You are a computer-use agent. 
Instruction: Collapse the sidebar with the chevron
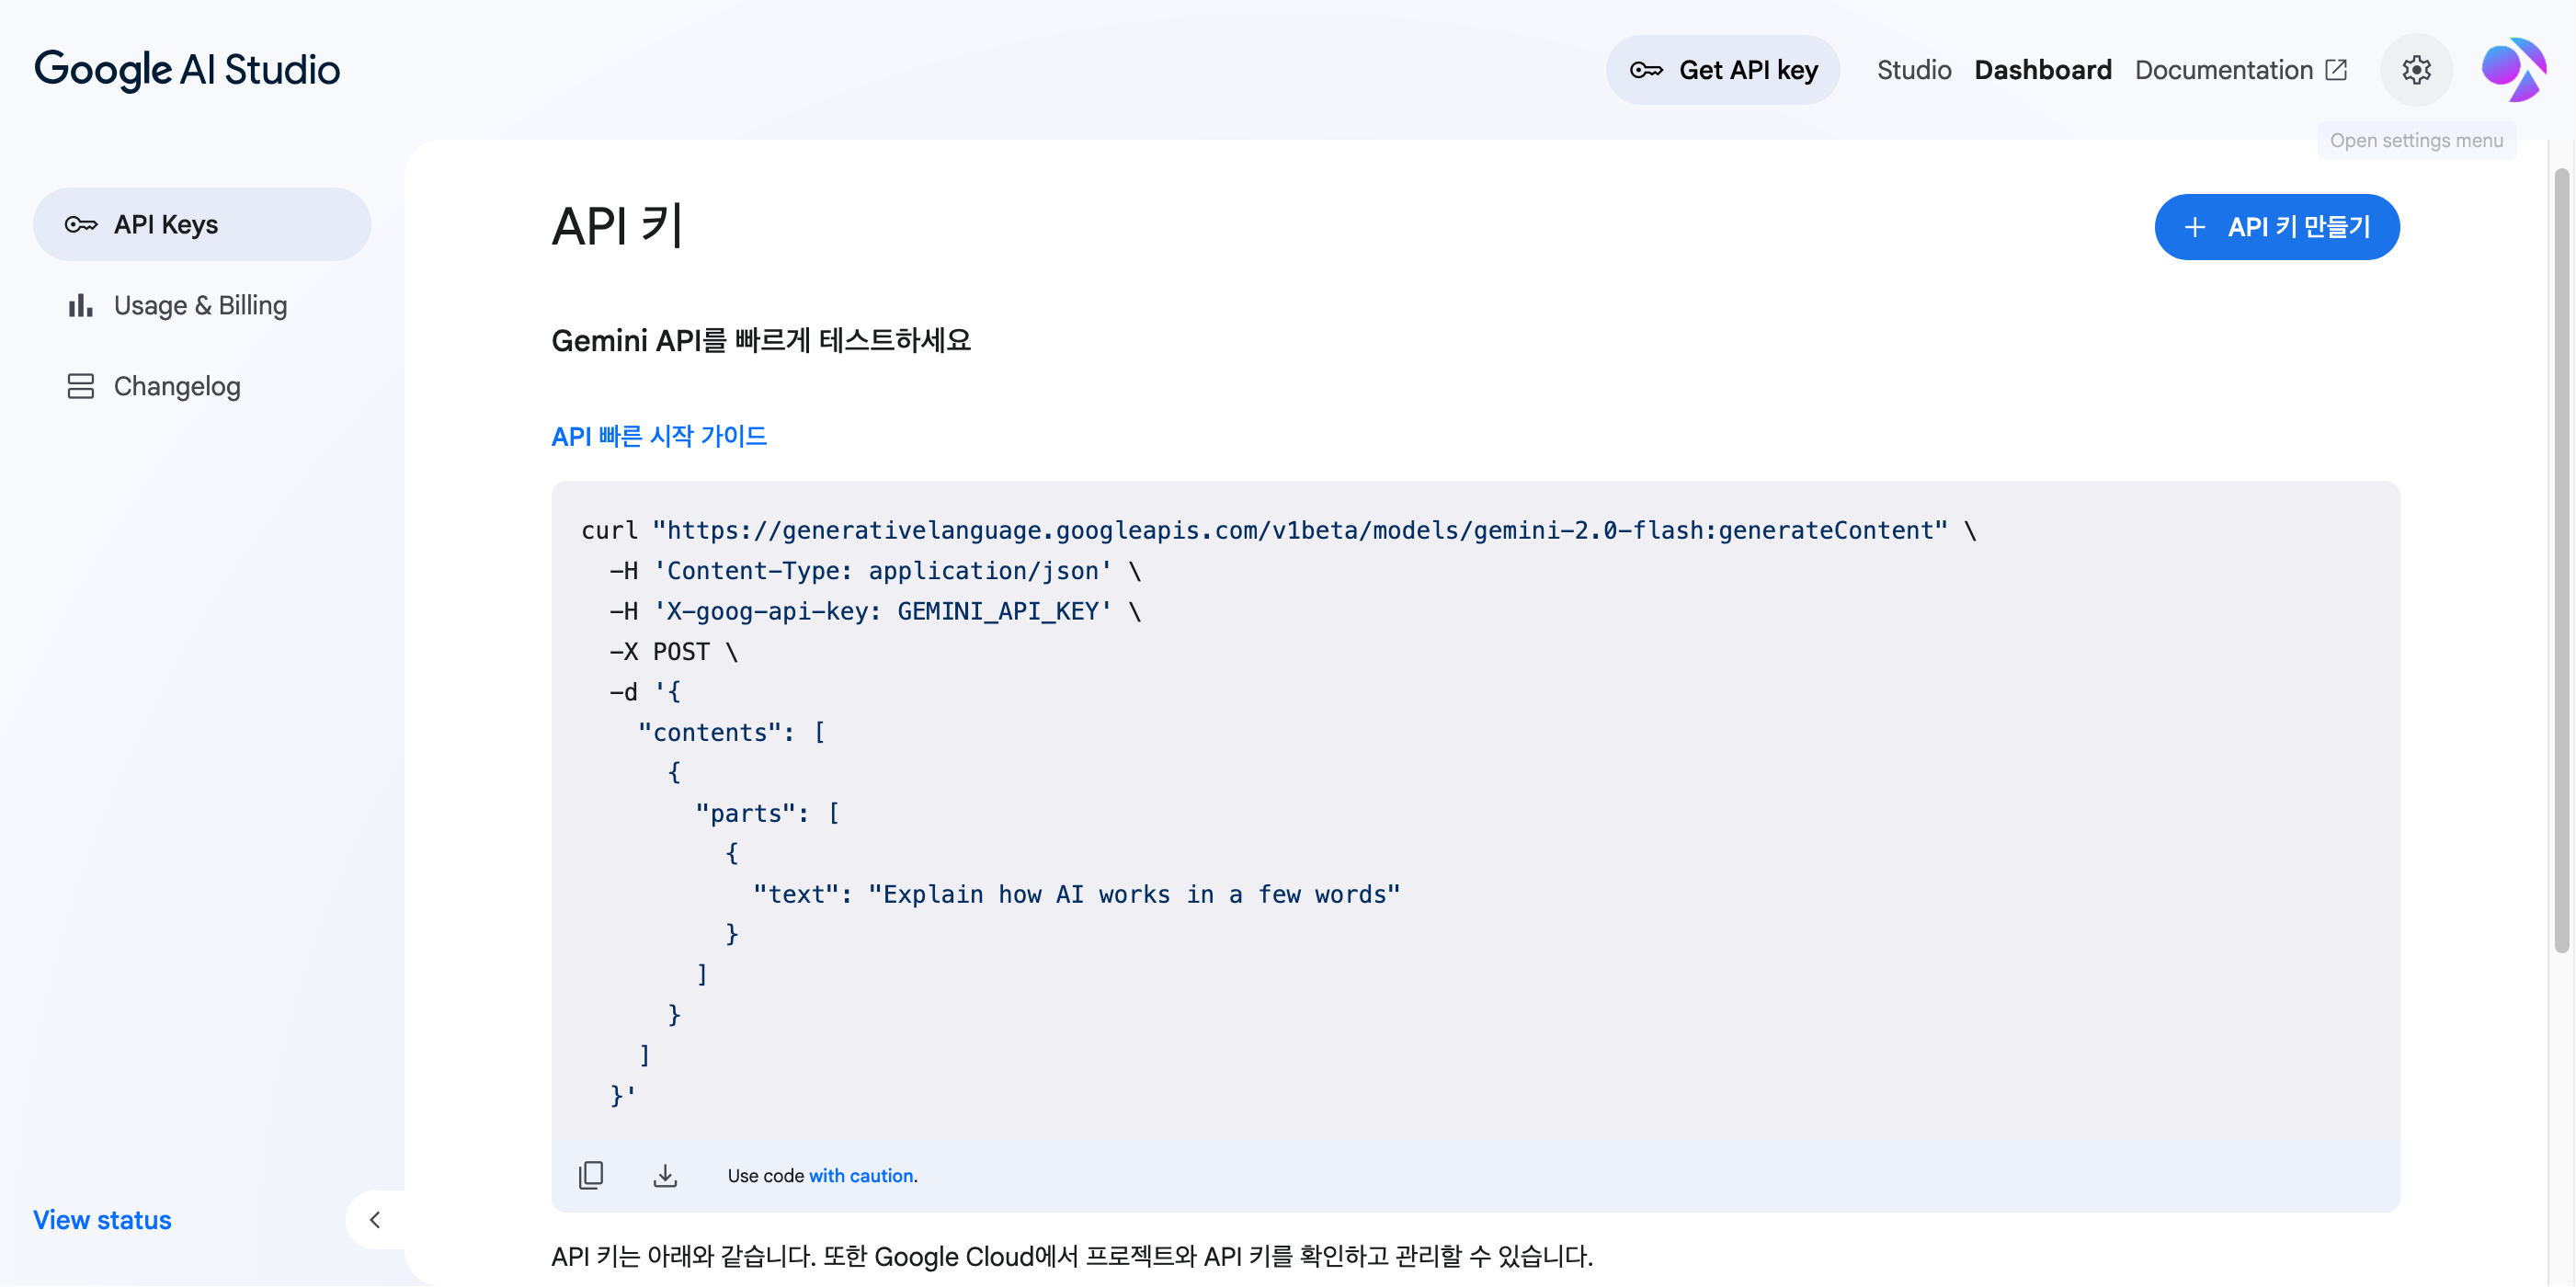(x=375, y=1220)
